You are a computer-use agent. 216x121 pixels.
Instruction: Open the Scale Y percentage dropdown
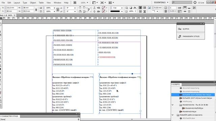[54, 11]
